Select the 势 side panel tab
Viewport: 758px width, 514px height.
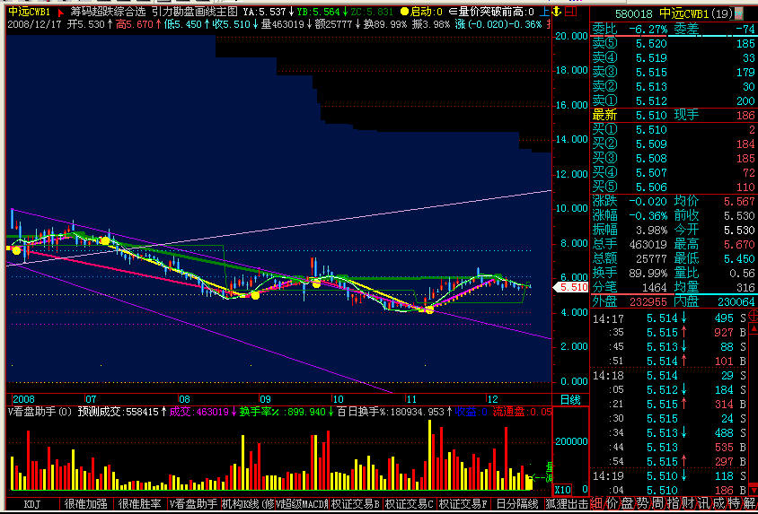(642, 503)
